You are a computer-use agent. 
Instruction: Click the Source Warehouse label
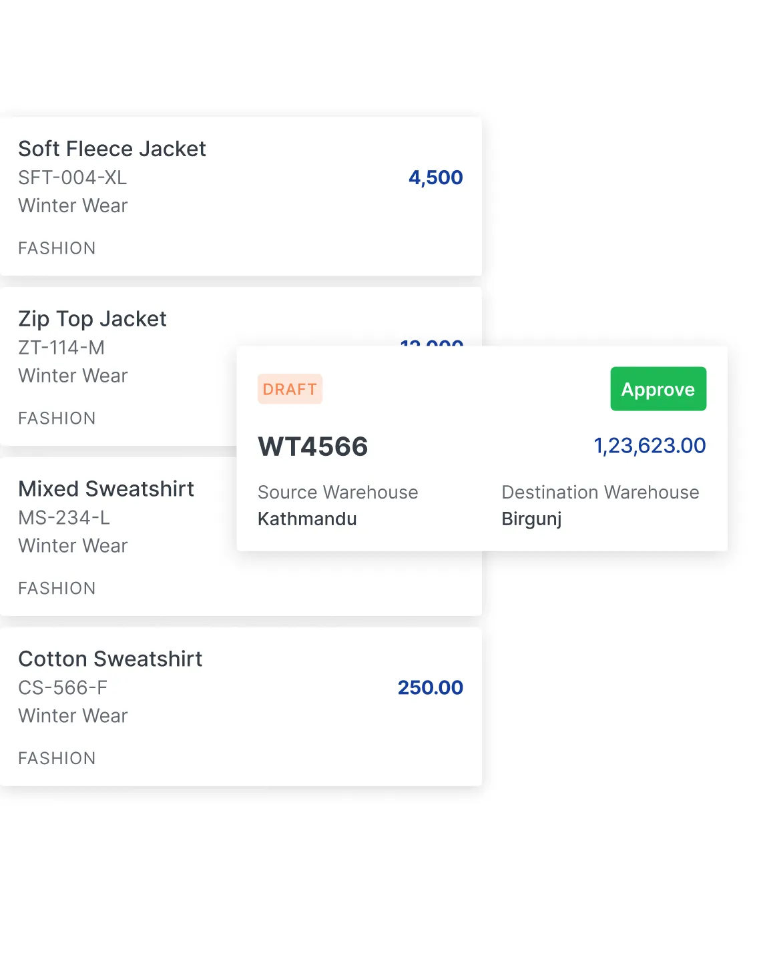coord(338,493)
